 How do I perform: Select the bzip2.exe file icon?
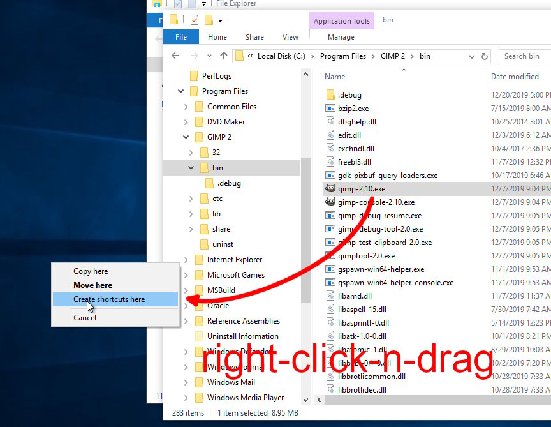coord(330,109)
